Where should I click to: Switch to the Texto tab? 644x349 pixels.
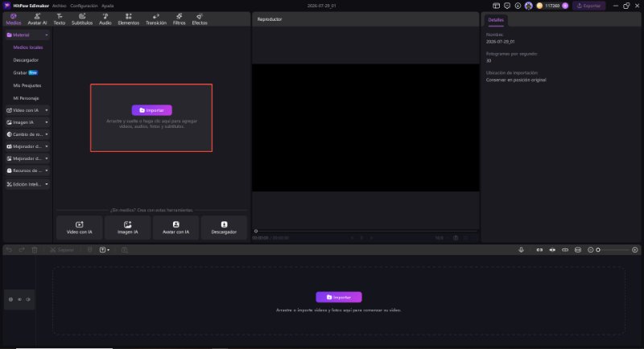(59, 18)
